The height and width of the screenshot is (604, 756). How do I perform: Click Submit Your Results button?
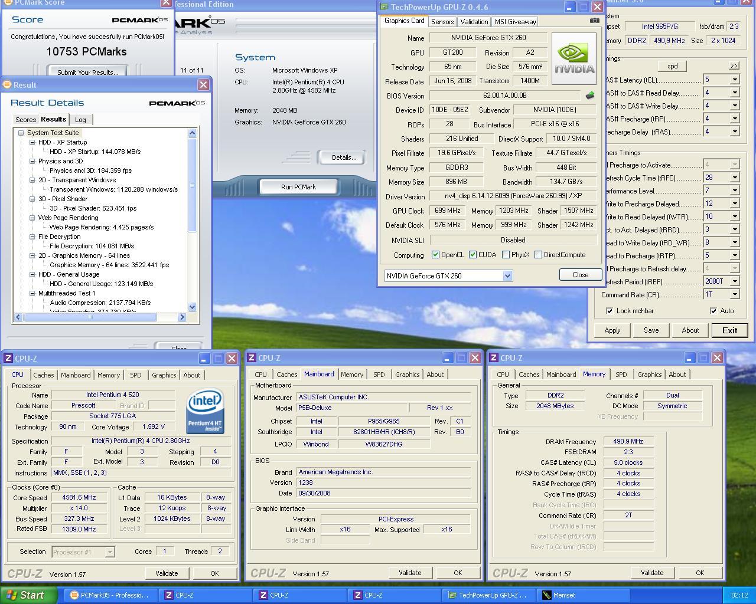point(88,72)
